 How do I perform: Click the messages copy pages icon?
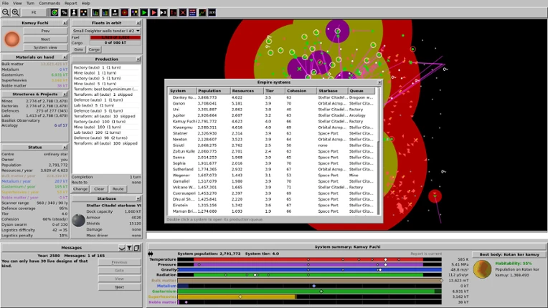click(x=137, y=248)
